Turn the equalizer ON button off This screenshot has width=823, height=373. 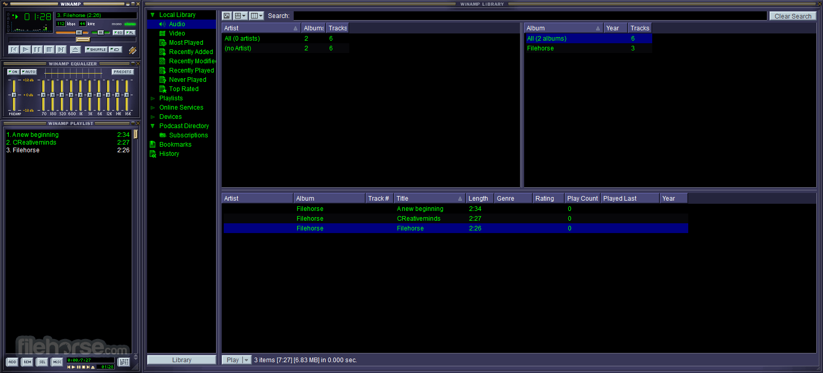13,72
